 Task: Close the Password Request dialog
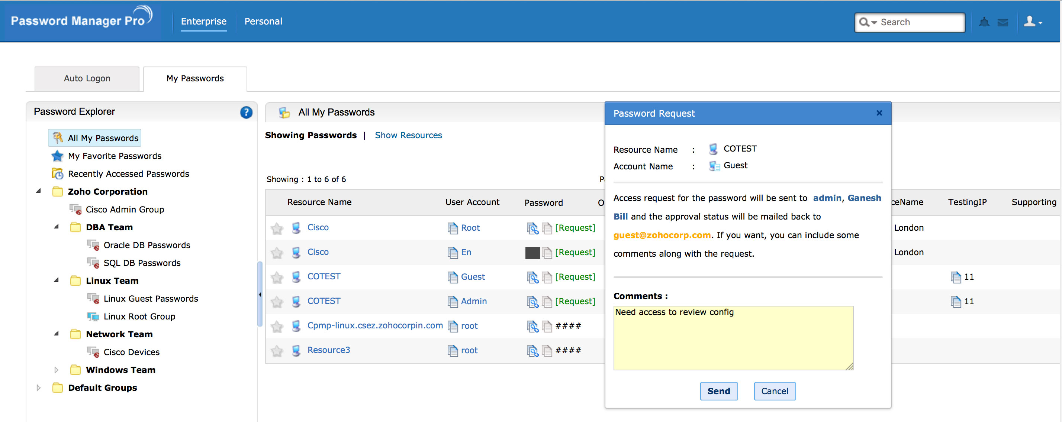[x=879, y=113]
